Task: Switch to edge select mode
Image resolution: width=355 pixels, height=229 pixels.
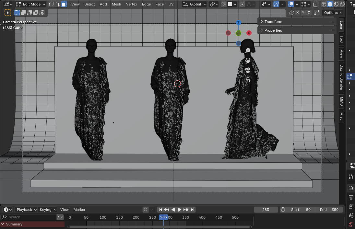Action: coord(58,4)
